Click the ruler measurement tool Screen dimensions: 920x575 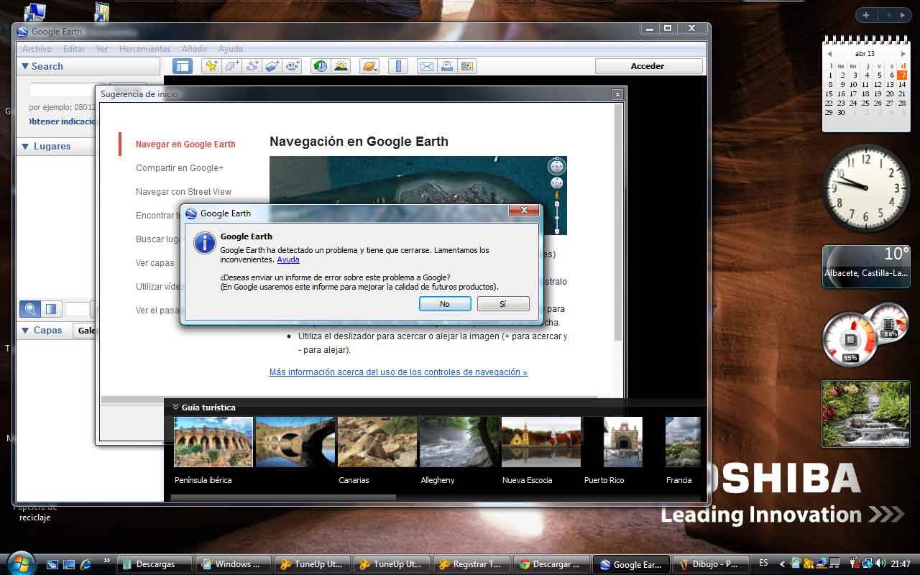397,66
